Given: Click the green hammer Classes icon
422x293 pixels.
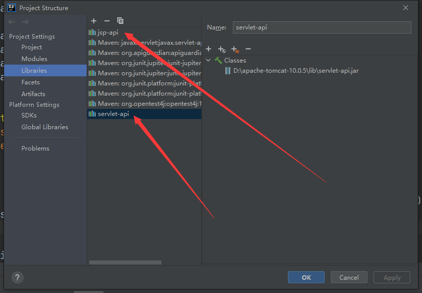Looking at the screenshot, I should (x=218, y=61).
